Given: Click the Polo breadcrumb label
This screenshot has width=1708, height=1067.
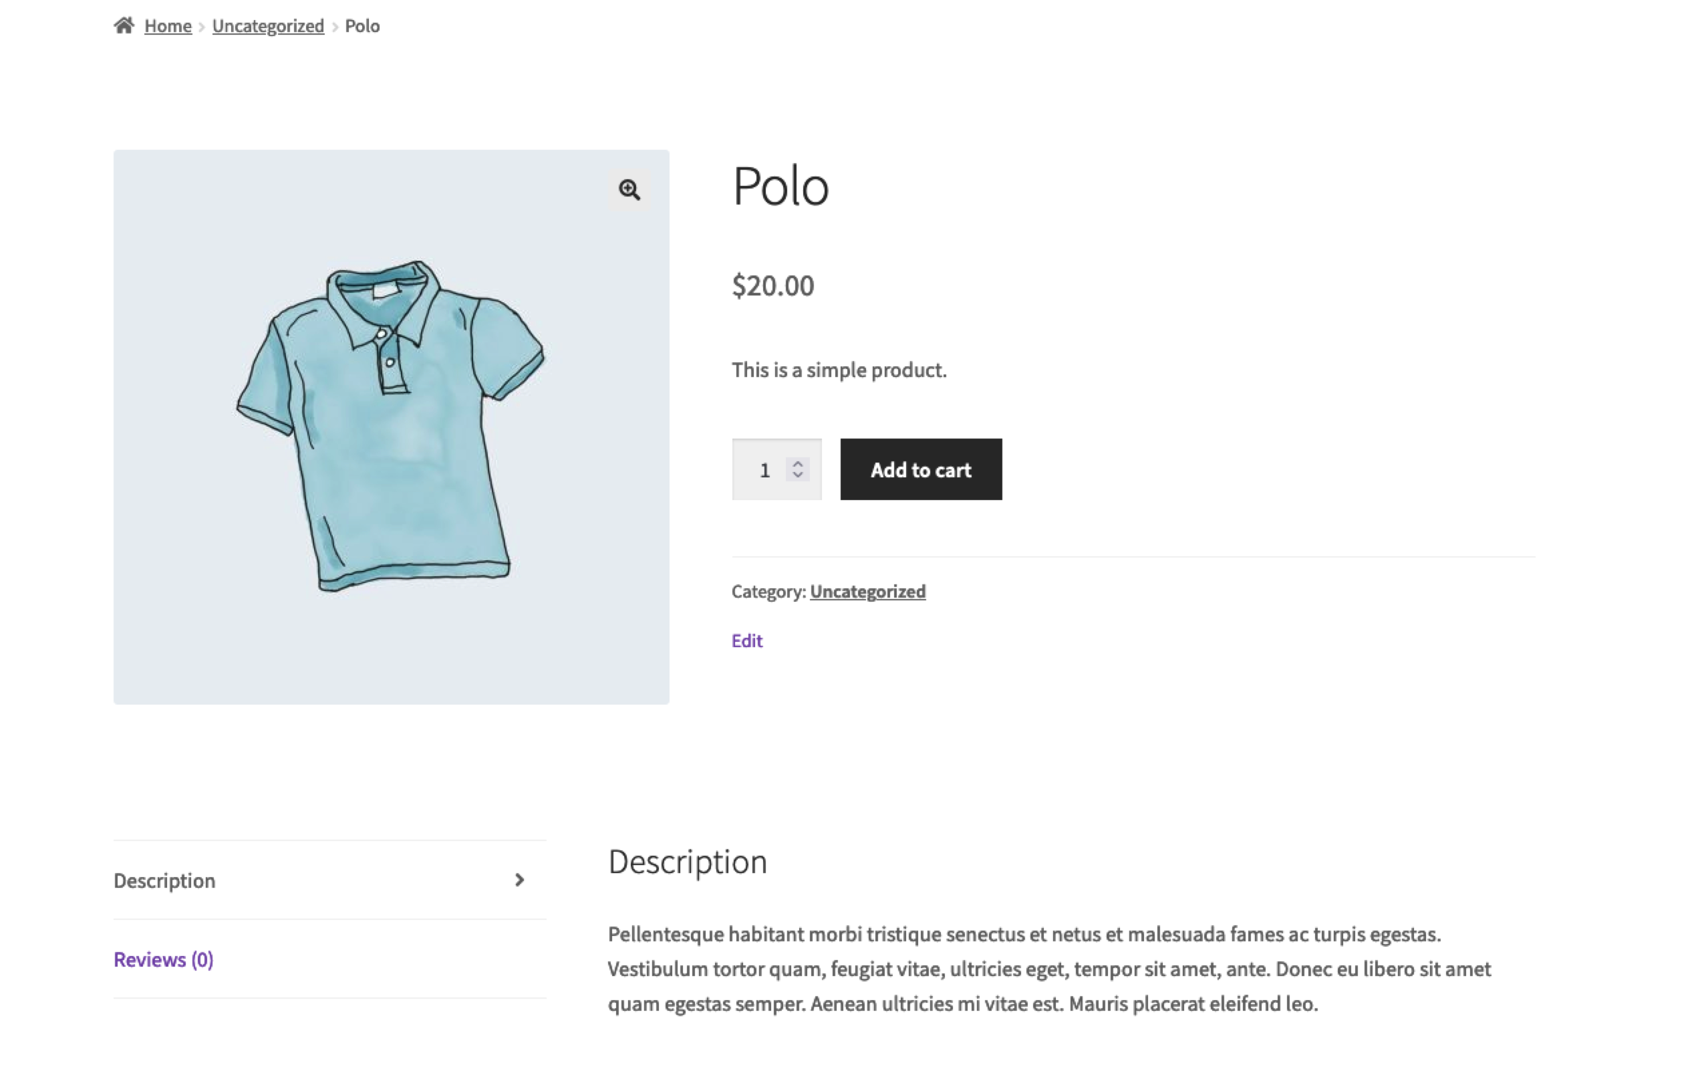Looking at the screenshot, I should click(362, 26).
